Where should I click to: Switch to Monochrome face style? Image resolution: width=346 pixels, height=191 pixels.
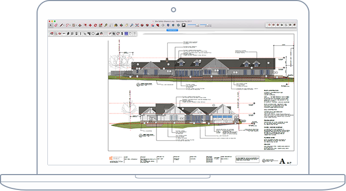pos(294,25)
